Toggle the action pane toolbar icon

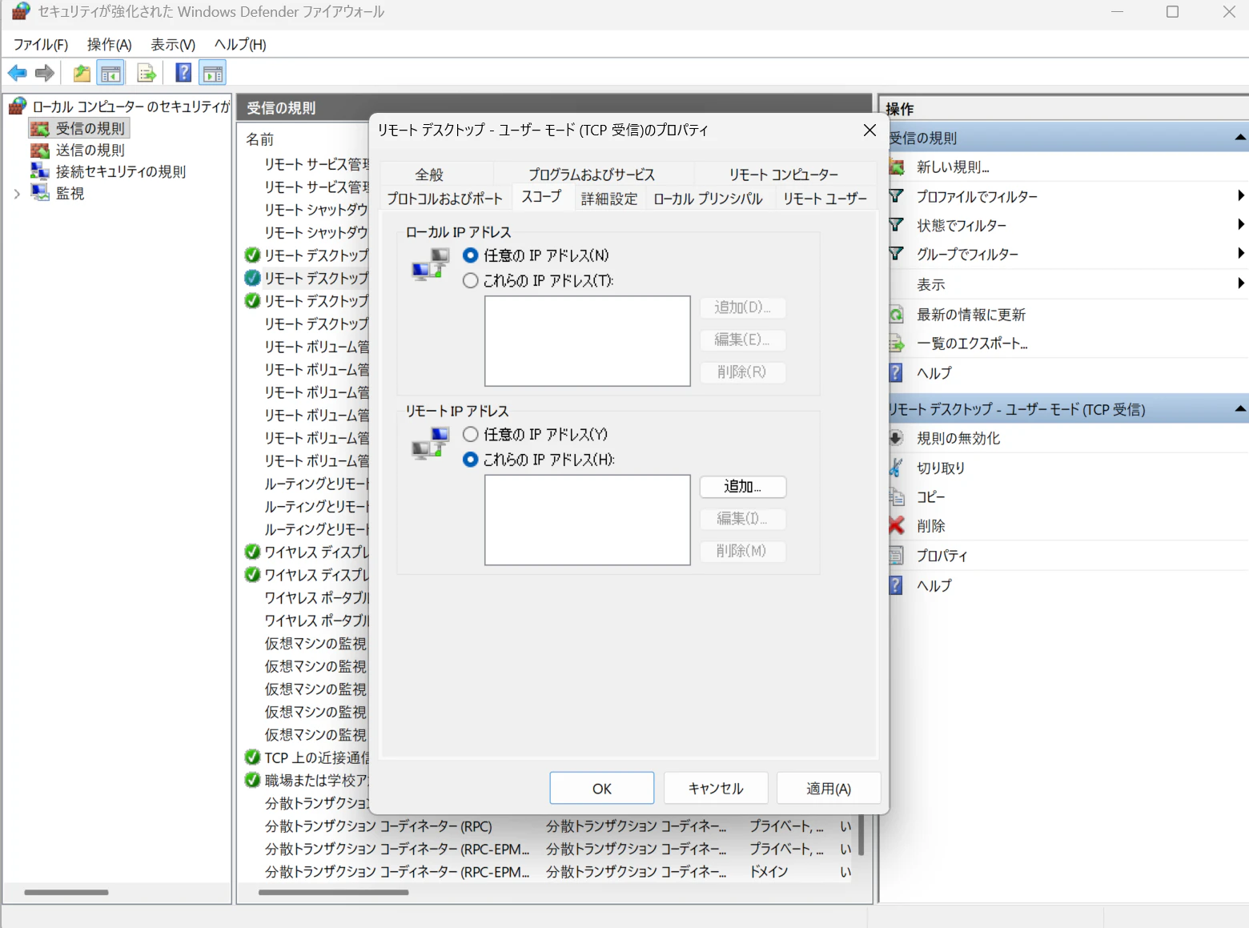pos(213,74)
